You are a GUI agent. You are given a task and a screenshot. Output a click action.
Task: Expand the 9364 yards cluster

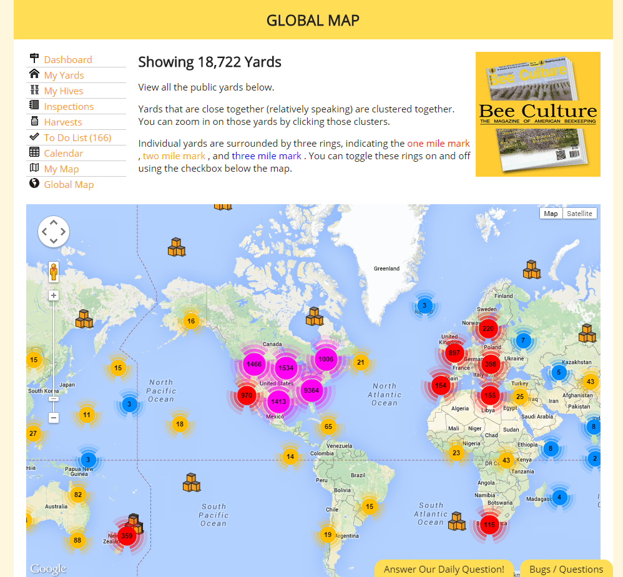click(311, 391)
